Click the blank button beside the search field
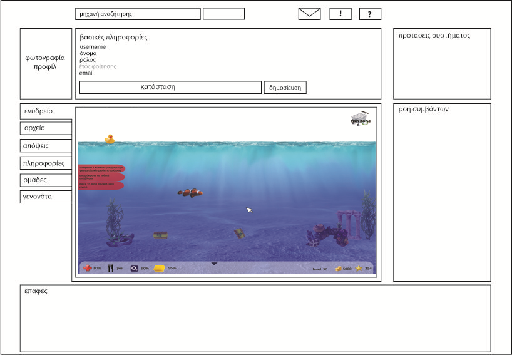This screenshot has height=355, width=512. (x=223, y=14)
